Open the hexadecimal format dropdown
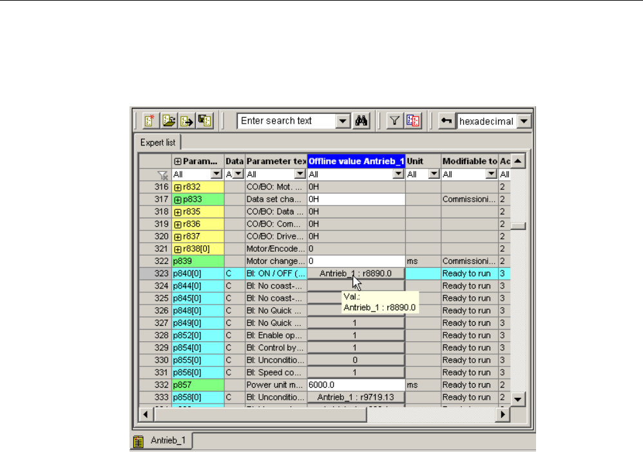 (x=524, y=121)
